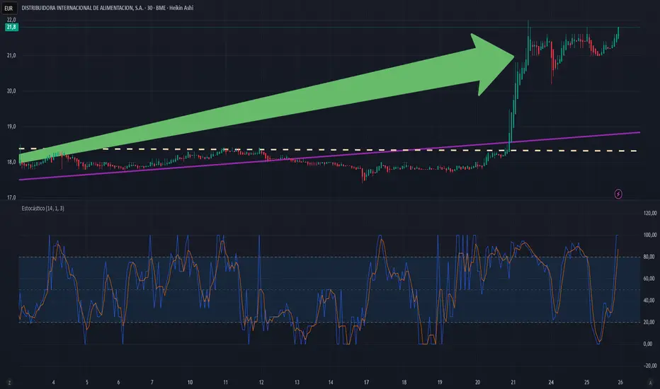Click the 120,00 stochastic scale value

(650, 213)
